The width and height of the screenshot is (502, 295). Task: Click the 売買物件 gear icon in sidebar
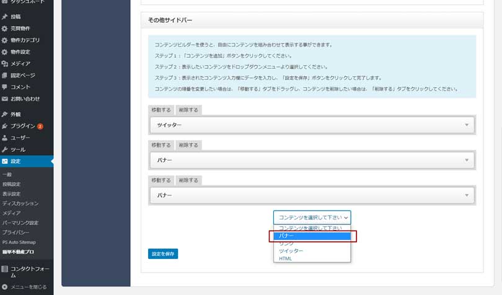tap(5, 29)
